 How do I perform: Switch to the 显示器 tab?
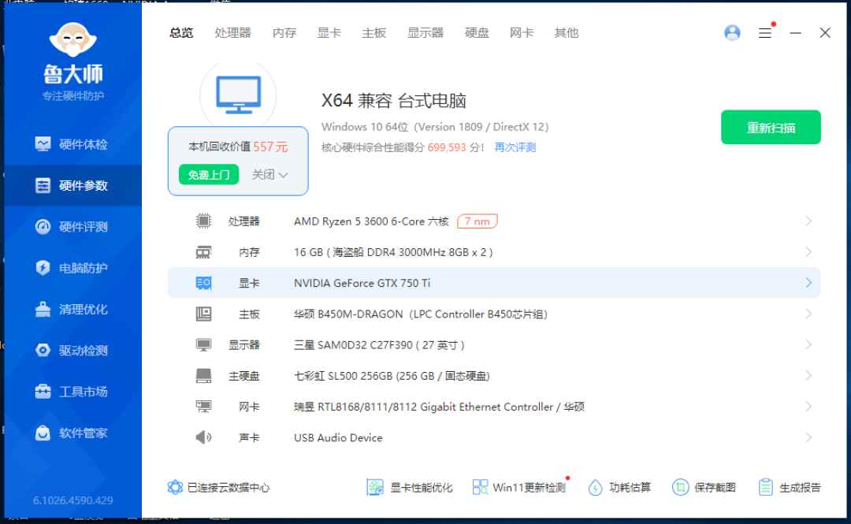[x=425, y=33]
